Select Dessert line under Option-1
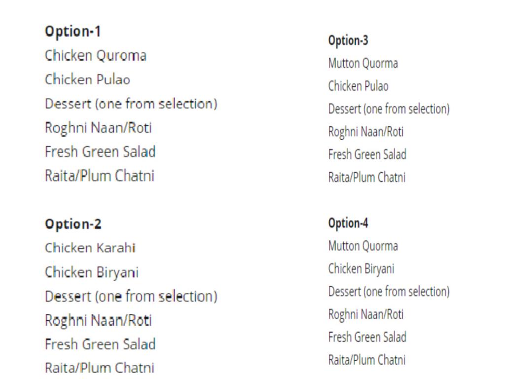Image resolution: width=505 pixels, height=379 pixels. [131, 104]
